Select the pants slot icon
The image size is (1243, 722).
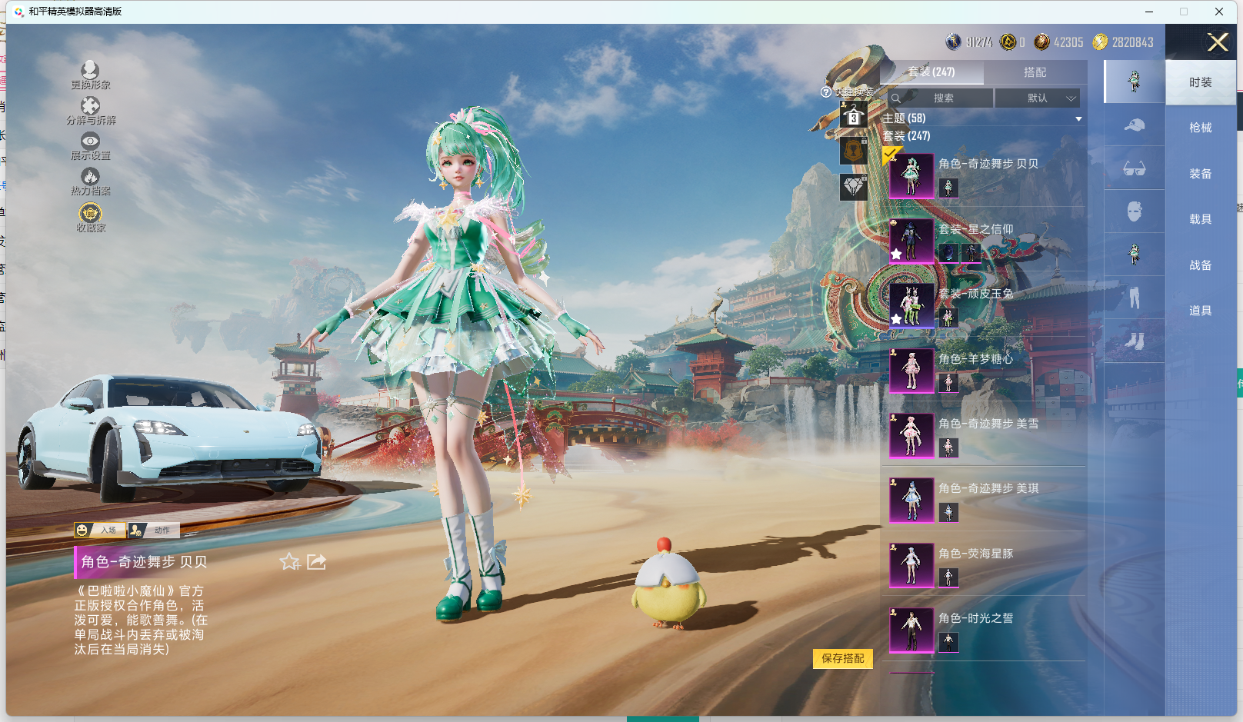[1134, 298]
